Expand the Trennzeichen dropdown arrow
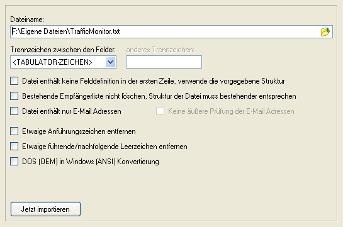This screenshot has width=343, height=227. (111, 62)
